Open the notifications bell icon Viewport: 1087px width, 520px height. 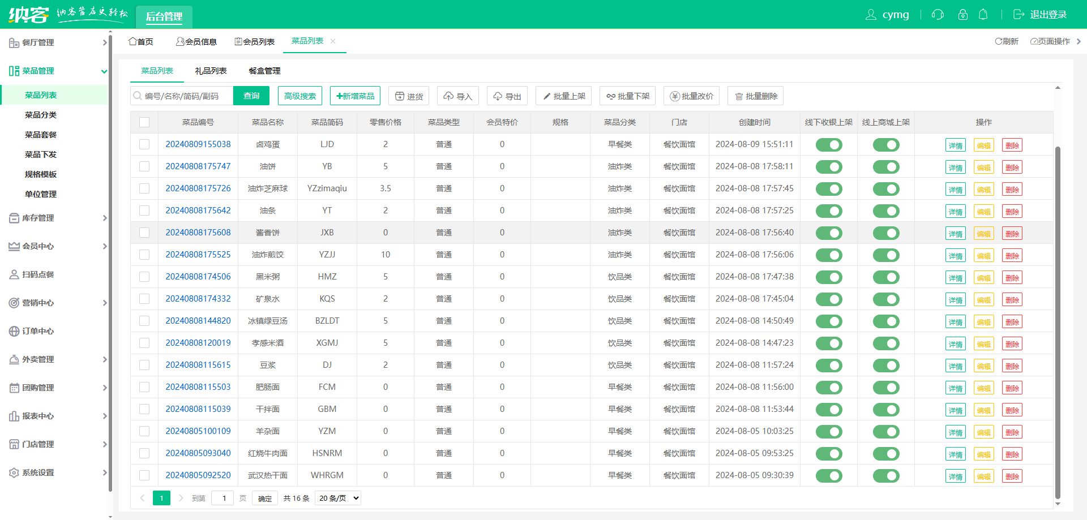pos(983,15)
